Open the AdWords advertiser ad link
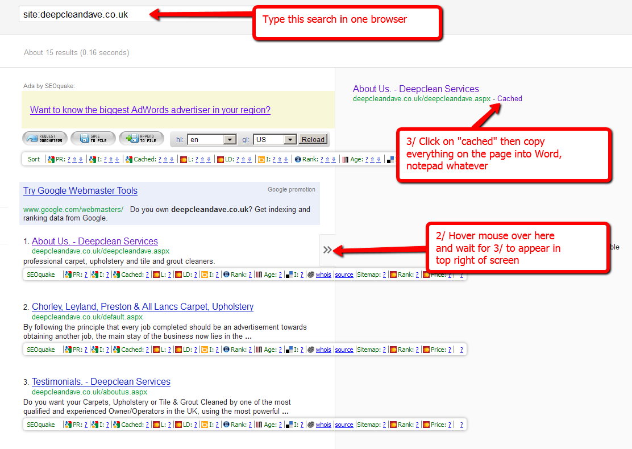Viewport: 632px width, 449px height. (150, 110)
